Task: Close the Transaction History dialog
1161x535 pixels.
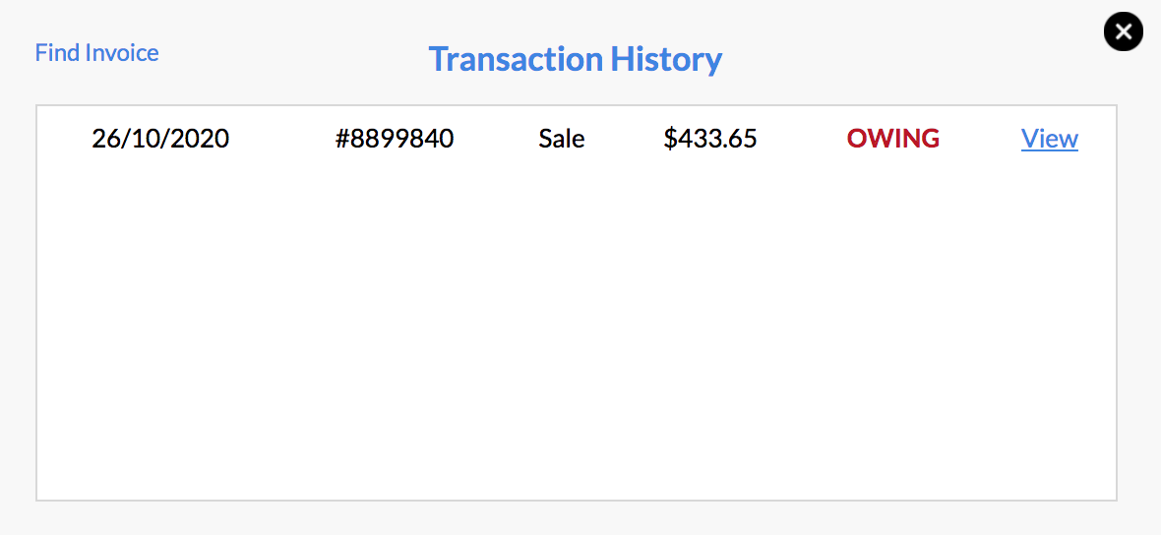Action: click(x=1124, y=31)
